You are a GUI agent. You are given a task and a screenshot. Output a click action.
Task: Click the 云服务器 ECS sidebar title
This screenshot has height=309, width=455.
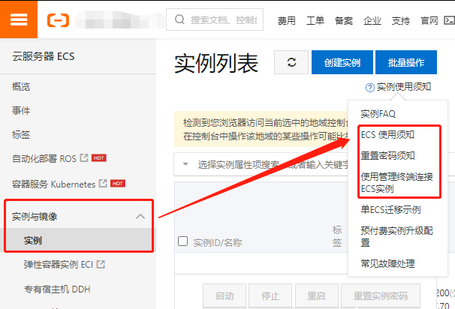tap(44, 56)
